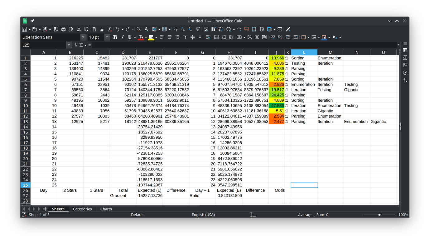Image resolution: width=430 pixels, height=242 pixels.
Task: Toggle Italic formatting
Action: [123, 37]
